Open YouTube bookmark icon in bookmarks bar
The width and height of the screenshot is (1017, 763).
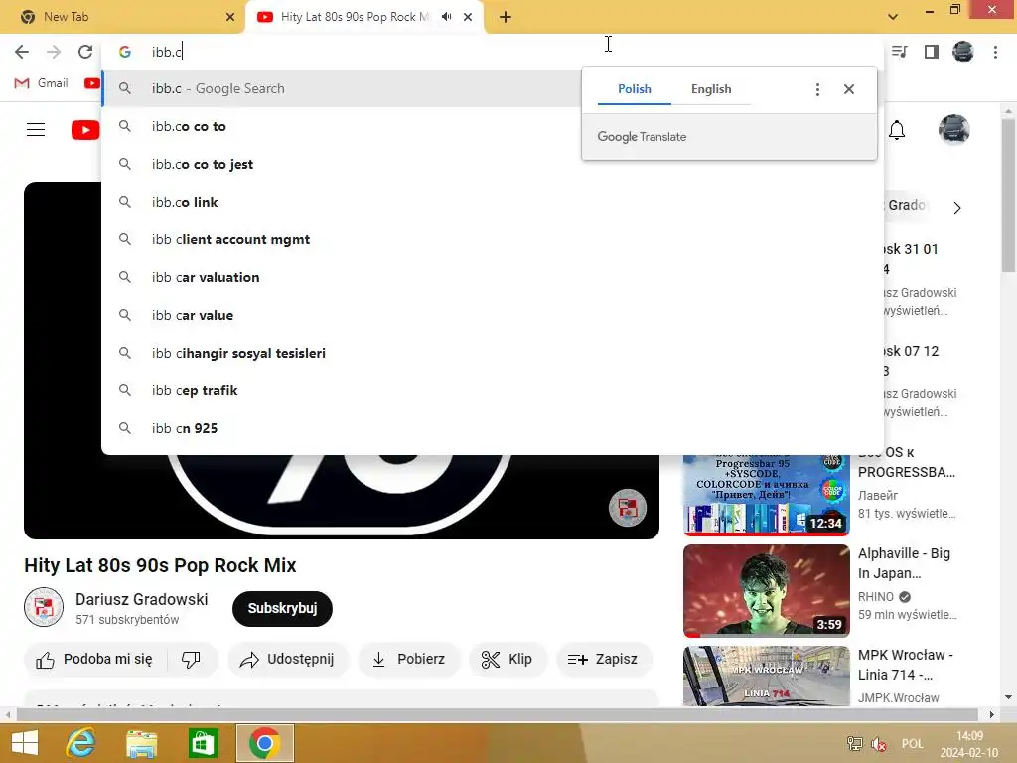click(x=92, y=83)
